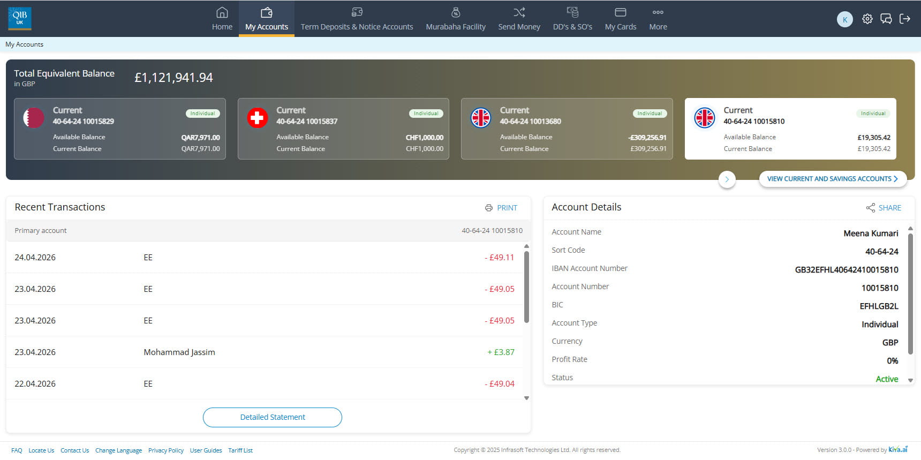Click View Current and Savings Accounts button
The width and height of the screenshot is (921, 460).
point(833,179)
